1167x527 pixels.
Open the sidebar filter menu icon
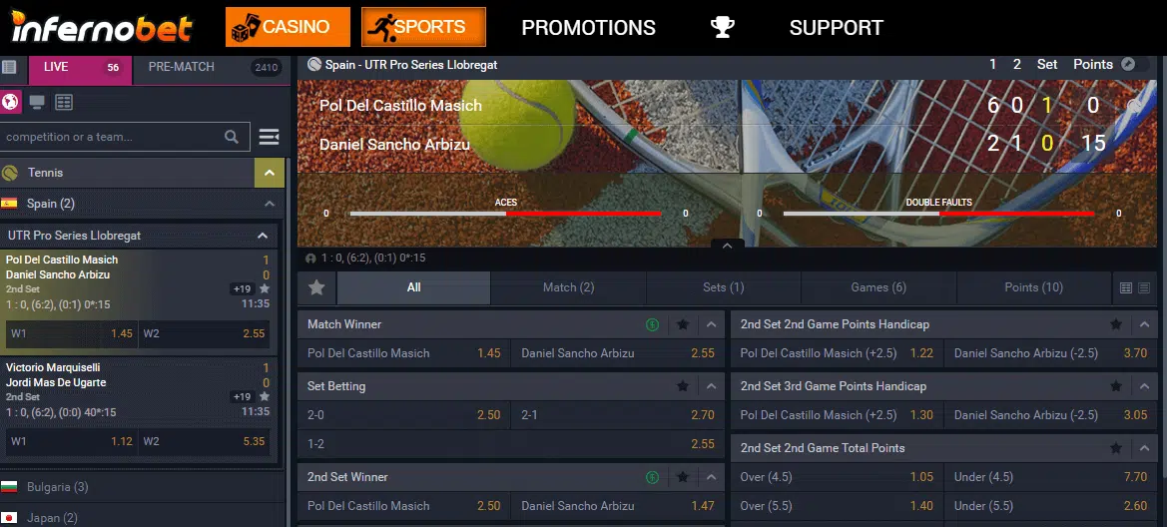click(x=269, y=137)
